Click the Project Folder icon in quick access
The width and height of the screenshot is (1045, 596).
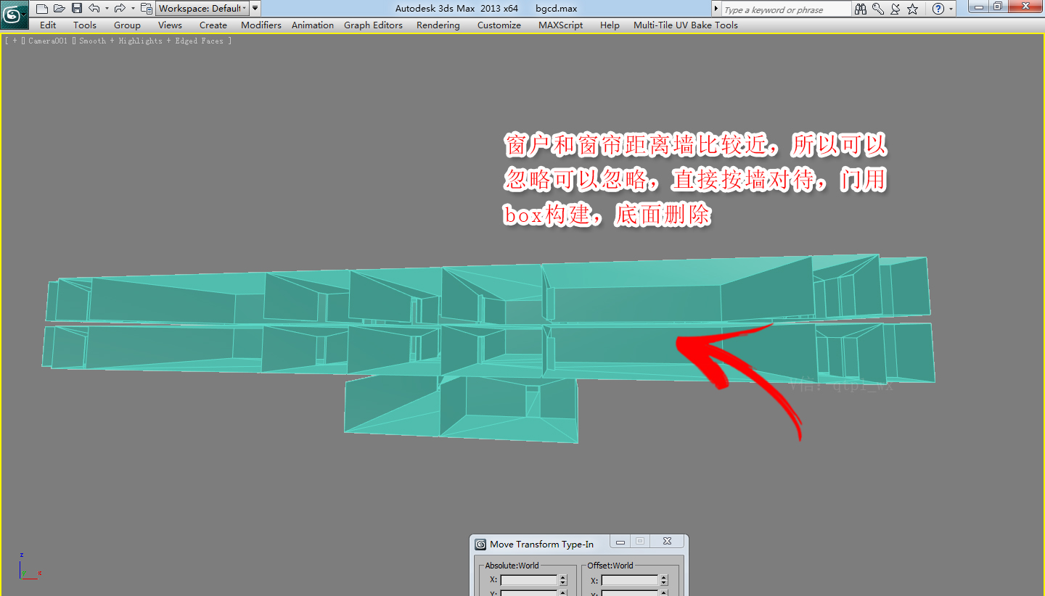click(x=146, y=9)
